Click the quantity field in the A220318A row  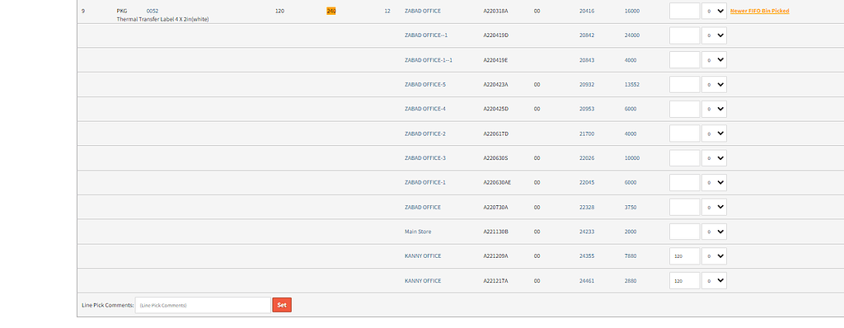(685, 11)
